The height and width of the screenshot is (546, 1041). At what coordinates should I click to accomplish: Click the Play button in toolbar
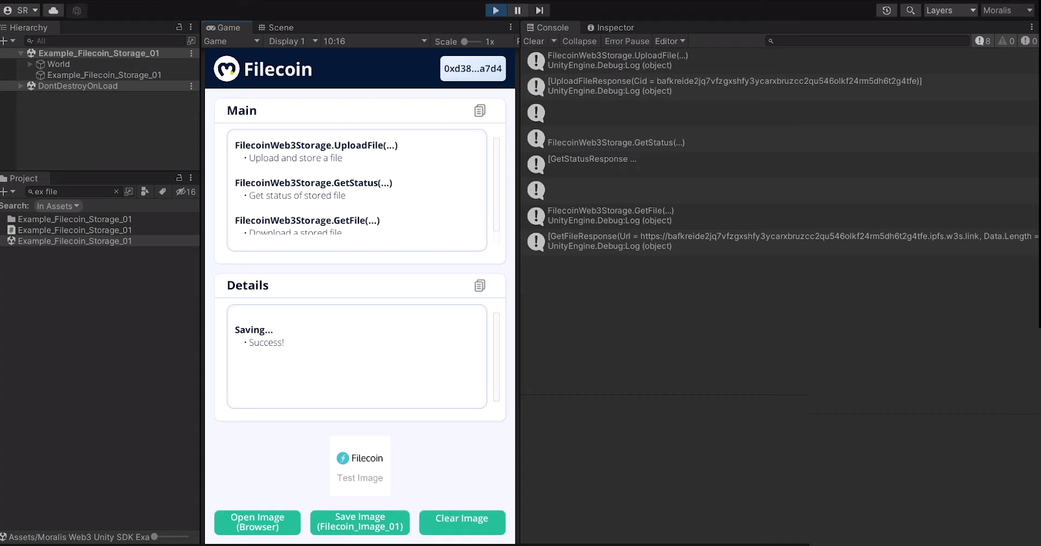(x=496, y=10)
